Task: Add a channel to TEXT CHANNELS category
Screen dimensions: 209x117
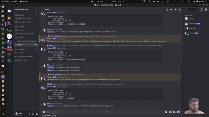Action: [x=37, y=27]
